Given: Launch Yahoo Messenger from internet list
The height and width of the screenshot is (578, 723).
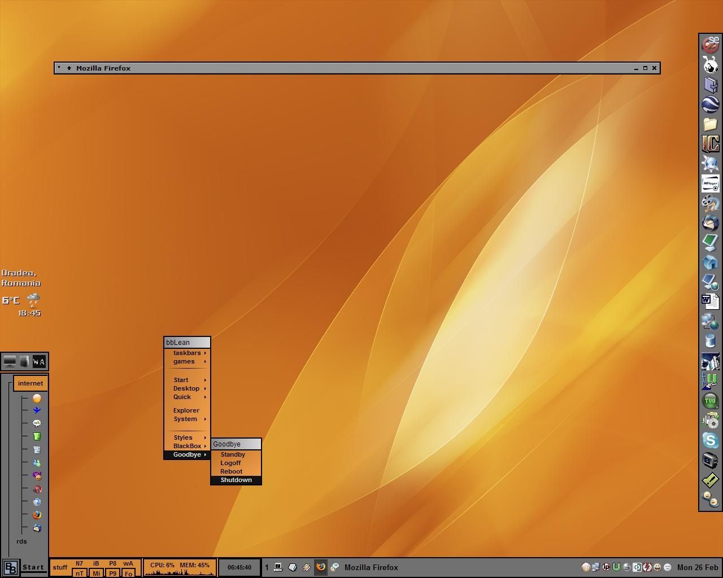Looking at the screenshot, I should [x=37, y=476].
